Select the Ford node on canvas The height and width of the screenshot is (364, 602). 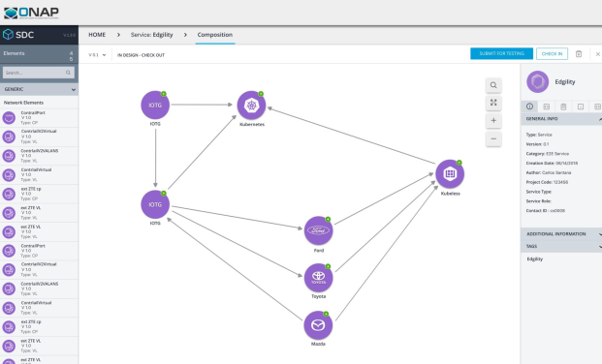click(318, 230)
